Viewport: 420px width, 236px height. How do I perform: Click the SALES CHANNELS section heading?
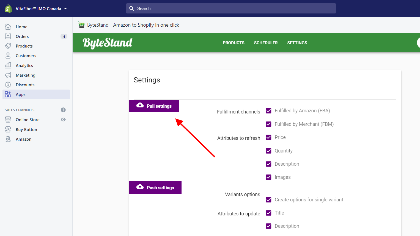(20, 110)
